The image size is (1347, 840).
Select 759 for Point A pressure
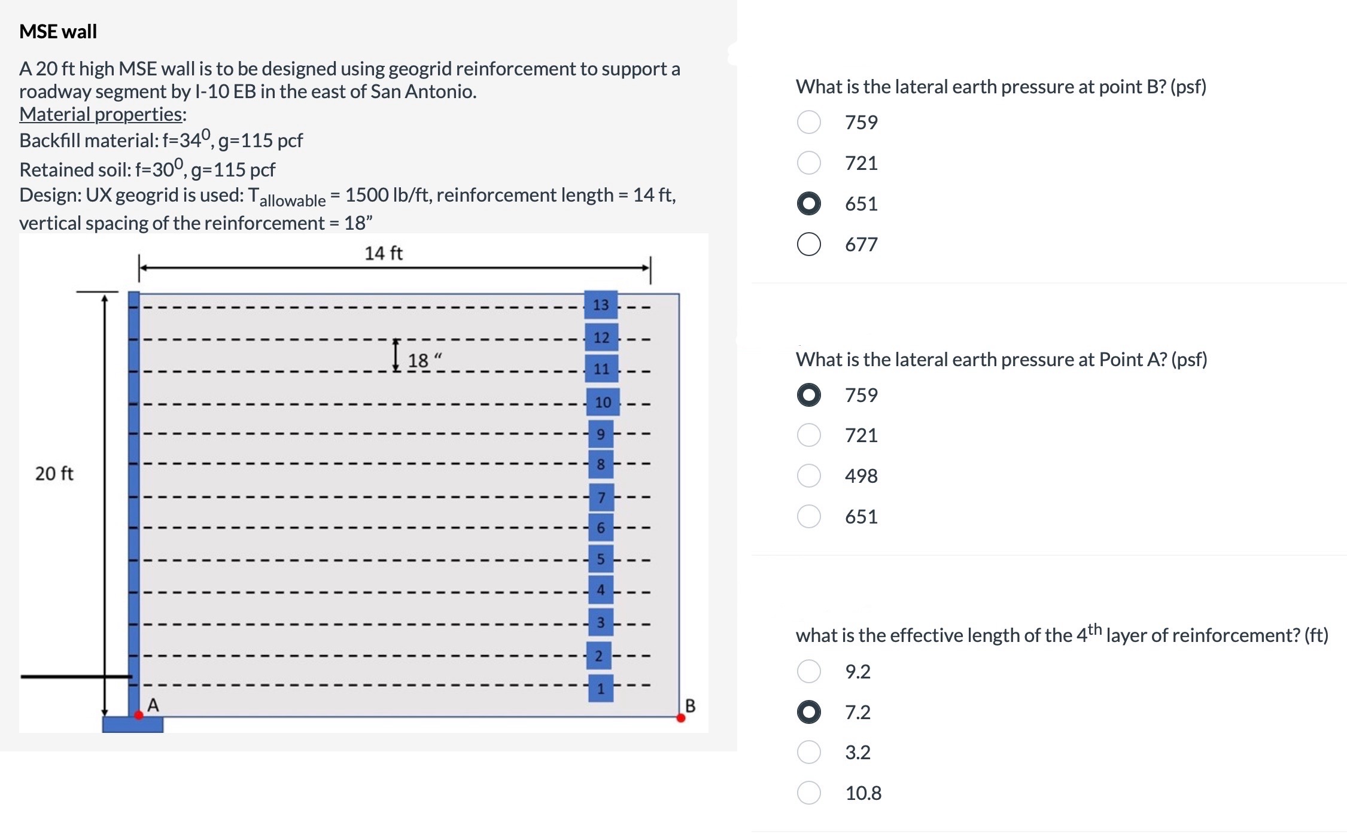pyautogui.click(x=808, y=395)
